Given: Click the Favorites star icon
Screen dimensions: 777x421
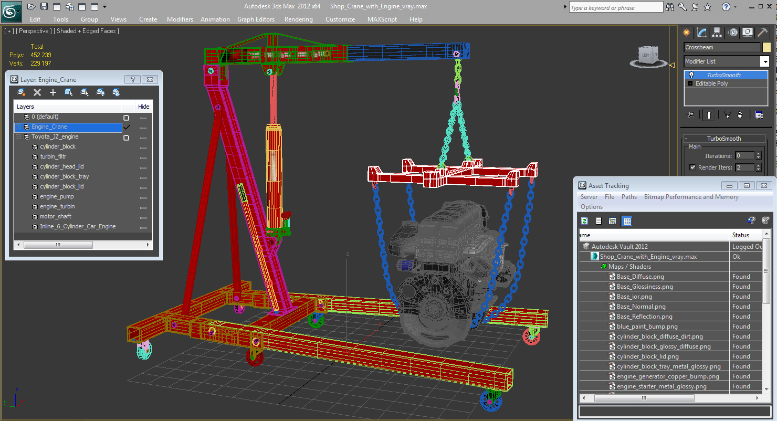Looking at the screenshot, I should [x=708, y=7].
